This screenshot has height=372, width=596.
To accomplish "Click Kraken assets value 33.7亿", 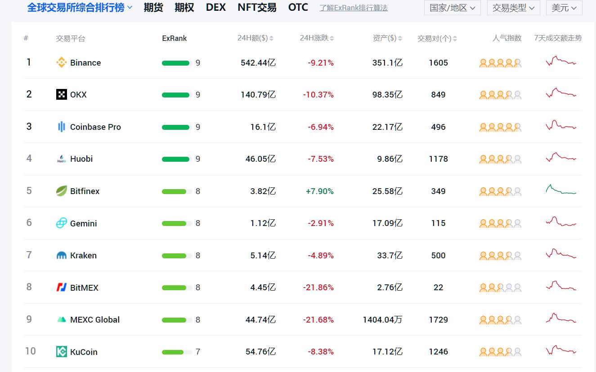I will pos(390,255).
